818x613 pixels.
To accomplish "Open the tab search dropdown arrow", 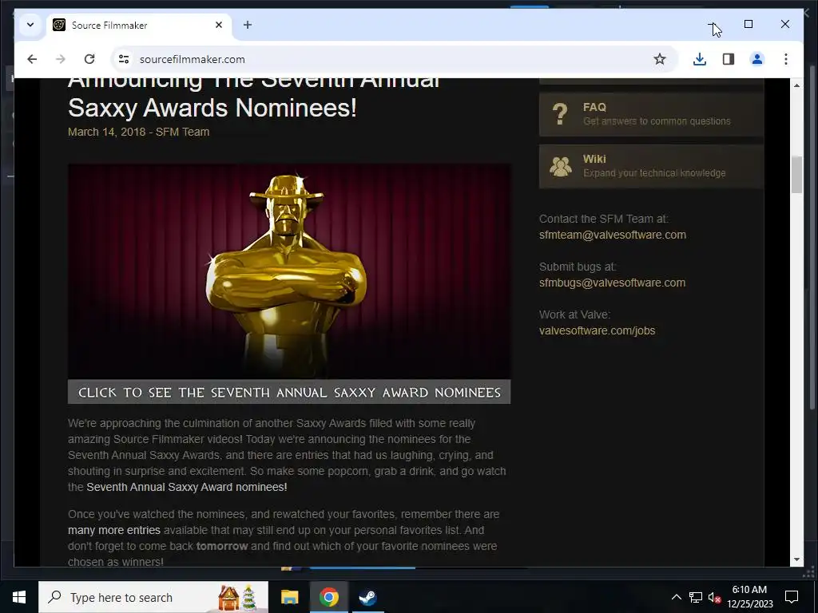I will click(30, 25).
